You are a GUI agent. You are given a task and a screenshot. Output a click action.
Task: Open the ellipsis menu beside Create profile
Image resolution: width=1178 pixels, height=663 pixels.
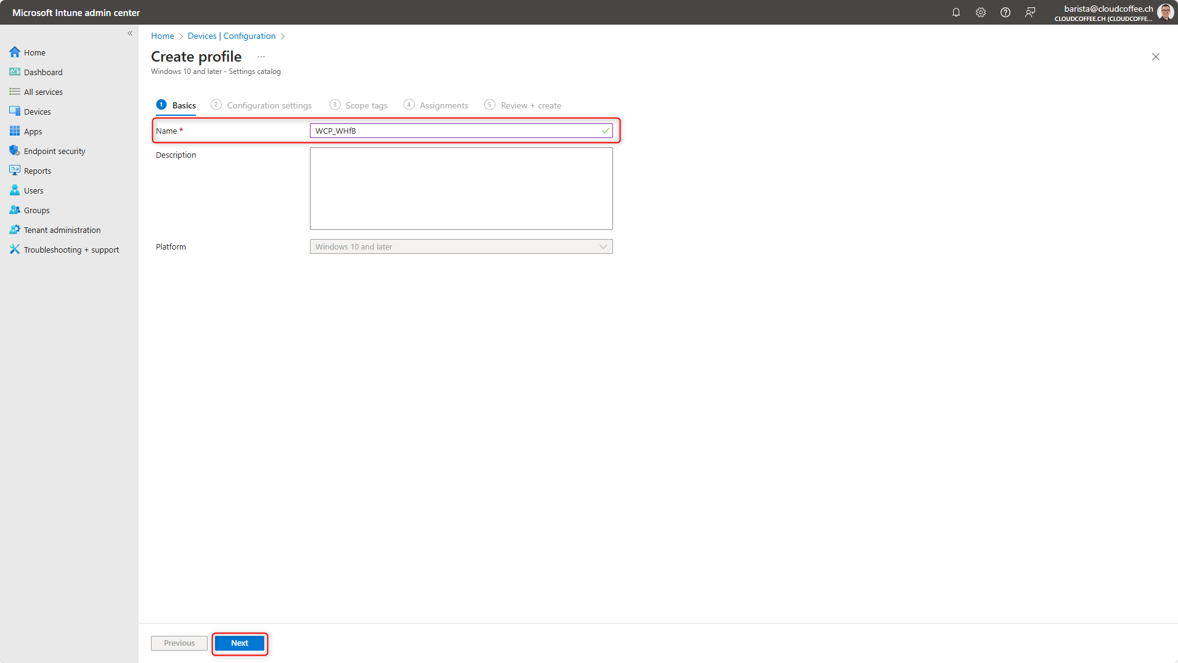click(261, 56)
